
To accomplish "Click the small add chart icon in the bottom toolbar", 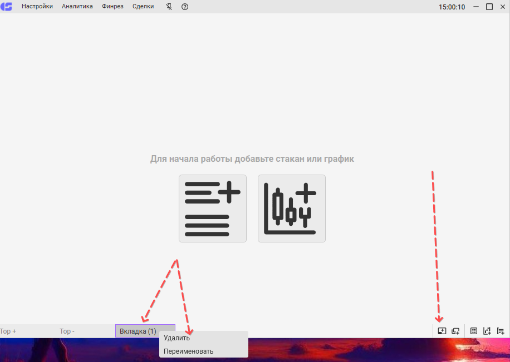I will point(487,331).
